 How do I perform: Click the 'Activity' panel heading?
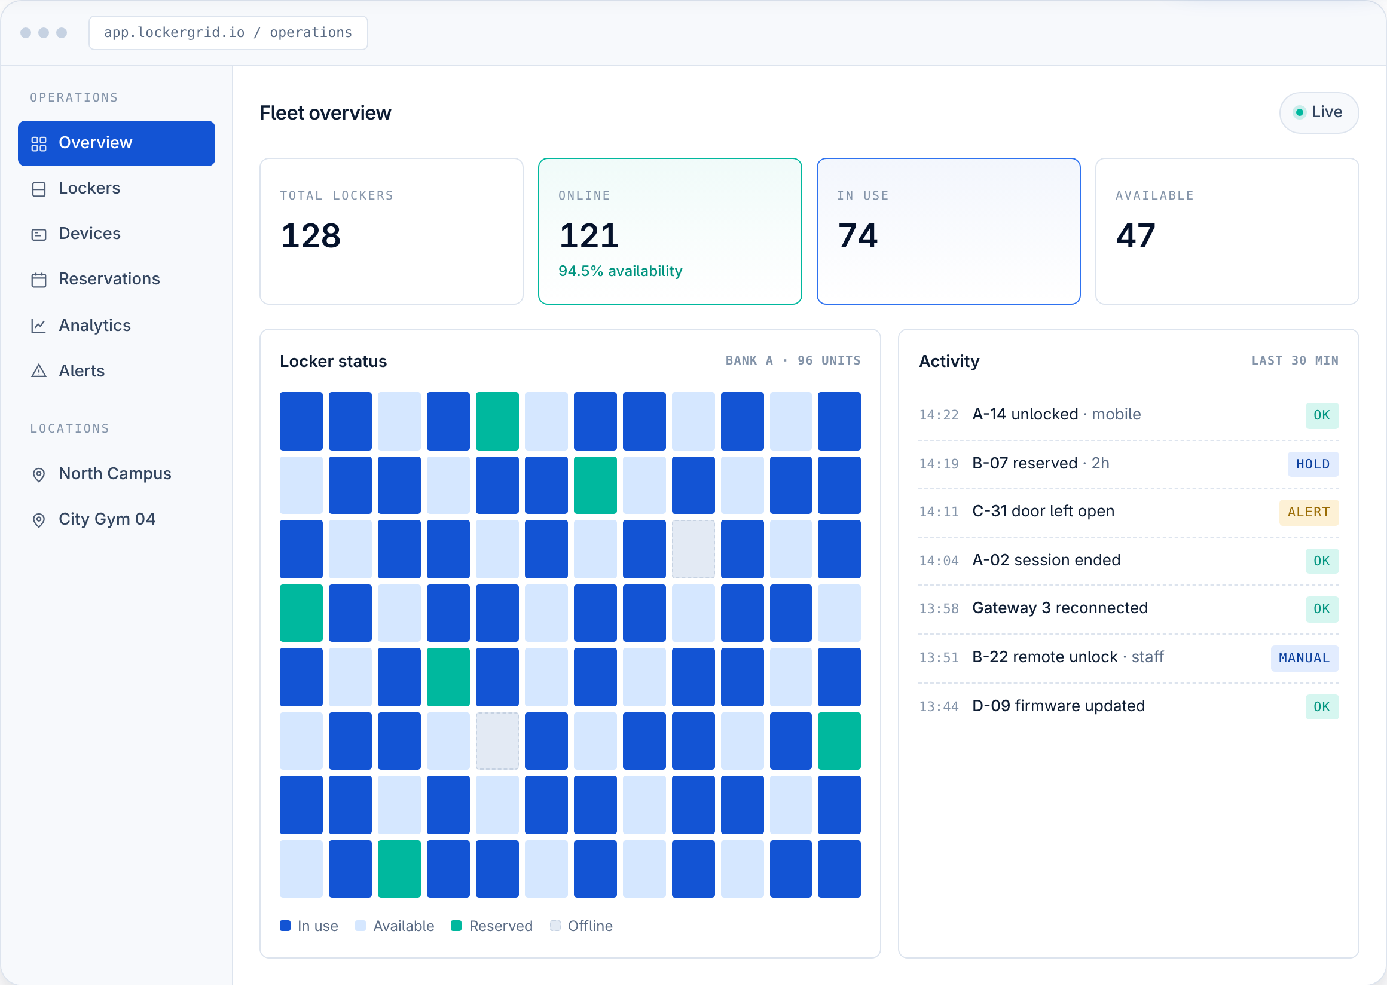(949, 362)
